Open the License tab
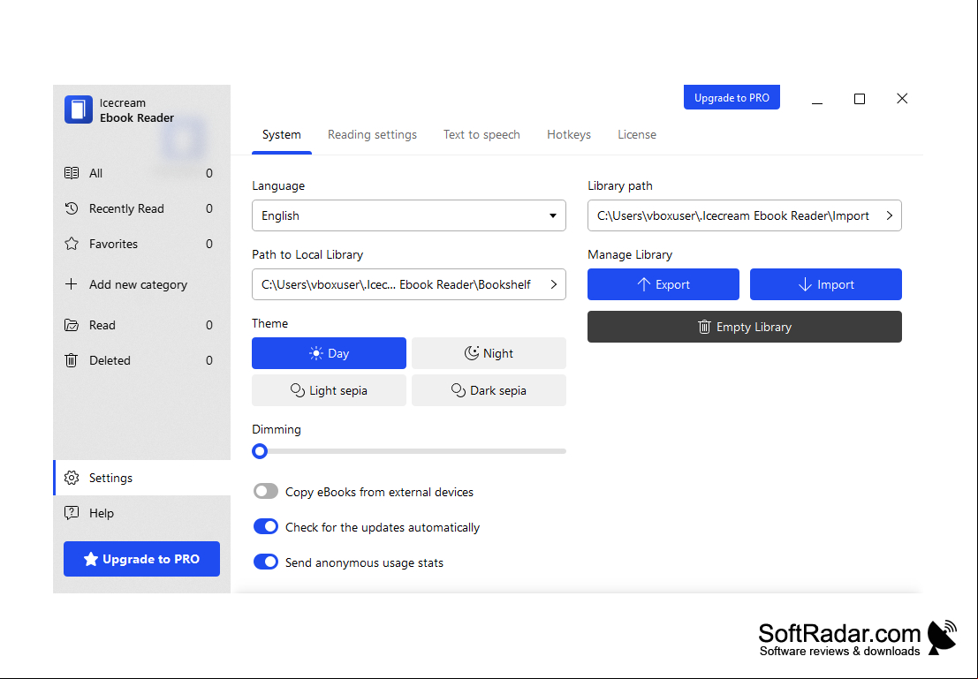The height and width of the screenshot is (679, 978). pyautogui.click(x=637, y=135)
